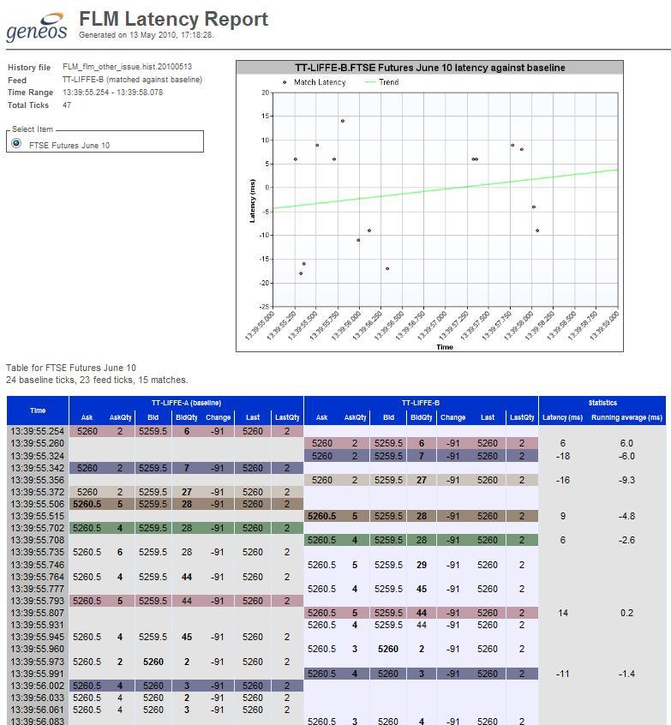Click the Match Latency legend entry
Viewport: 671px width, 725px height.
pyautogui.click(x=315, y=82)
